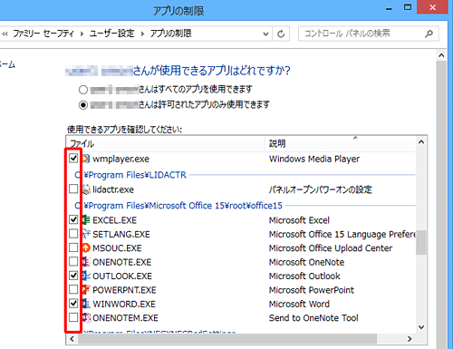The image size is (453, 349).
Task: Check the MSOUC.EXE checkbox
Action: [73, 247]
